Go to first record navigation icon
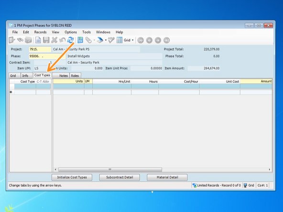The height and width of the screenshot is (212, 283). (141, 40)
